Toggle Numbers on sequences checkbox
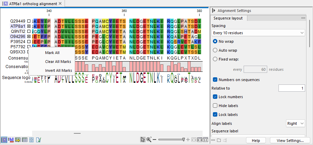This screenshot has width=313, height=145. click(215, 80)
